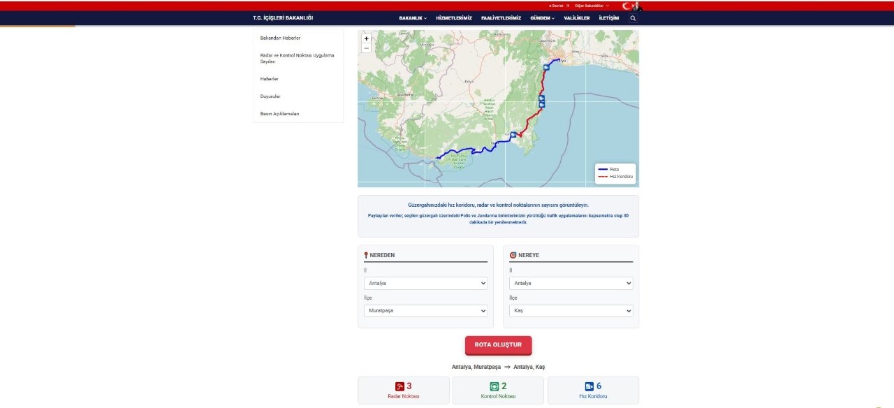Image resolution: width=894 pixels, height=408 pixels.
Task: Click the zoom in control on the map
Action: pos(366,39)
